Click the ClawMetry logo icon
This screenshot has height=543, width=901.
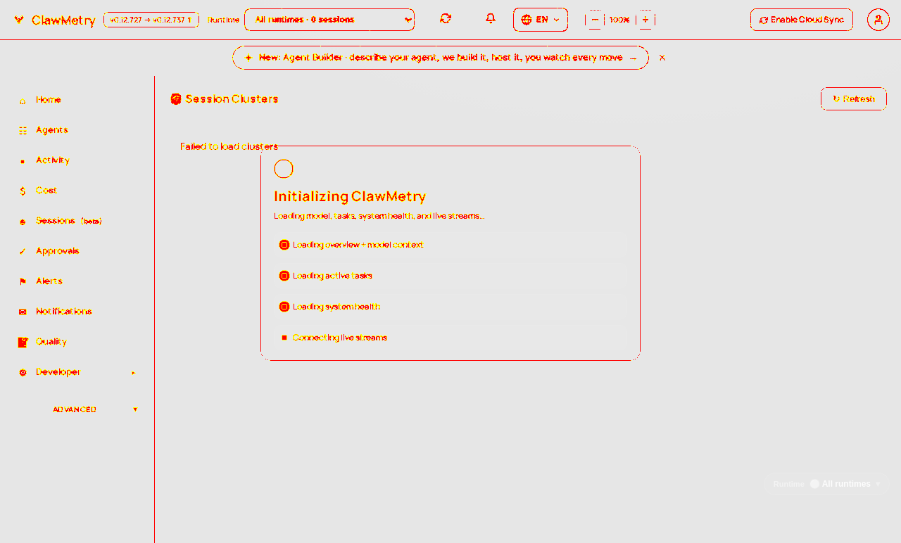coord(19,20)
